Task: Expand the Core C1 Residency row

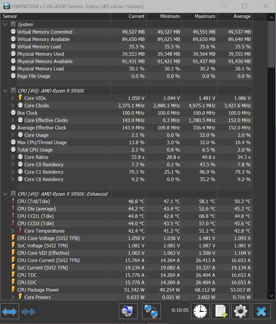Action: pos(13,172)
